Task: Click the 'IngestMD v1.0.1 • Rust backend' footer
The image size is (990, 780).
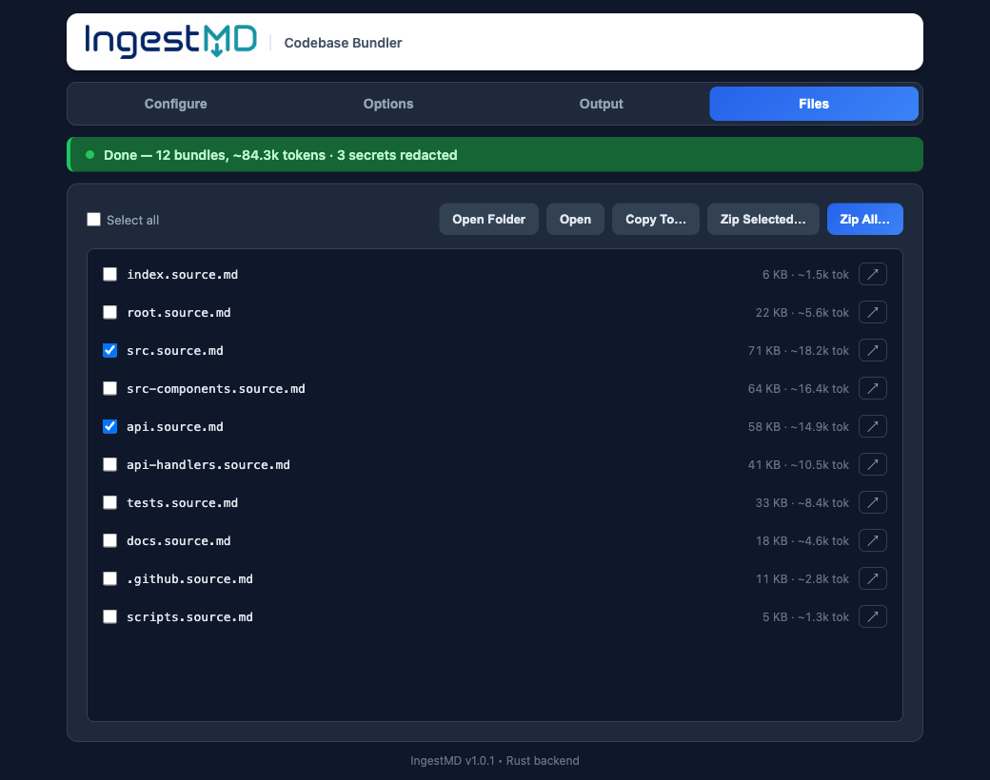Action: pyautogui.click(x=494, y=760)
